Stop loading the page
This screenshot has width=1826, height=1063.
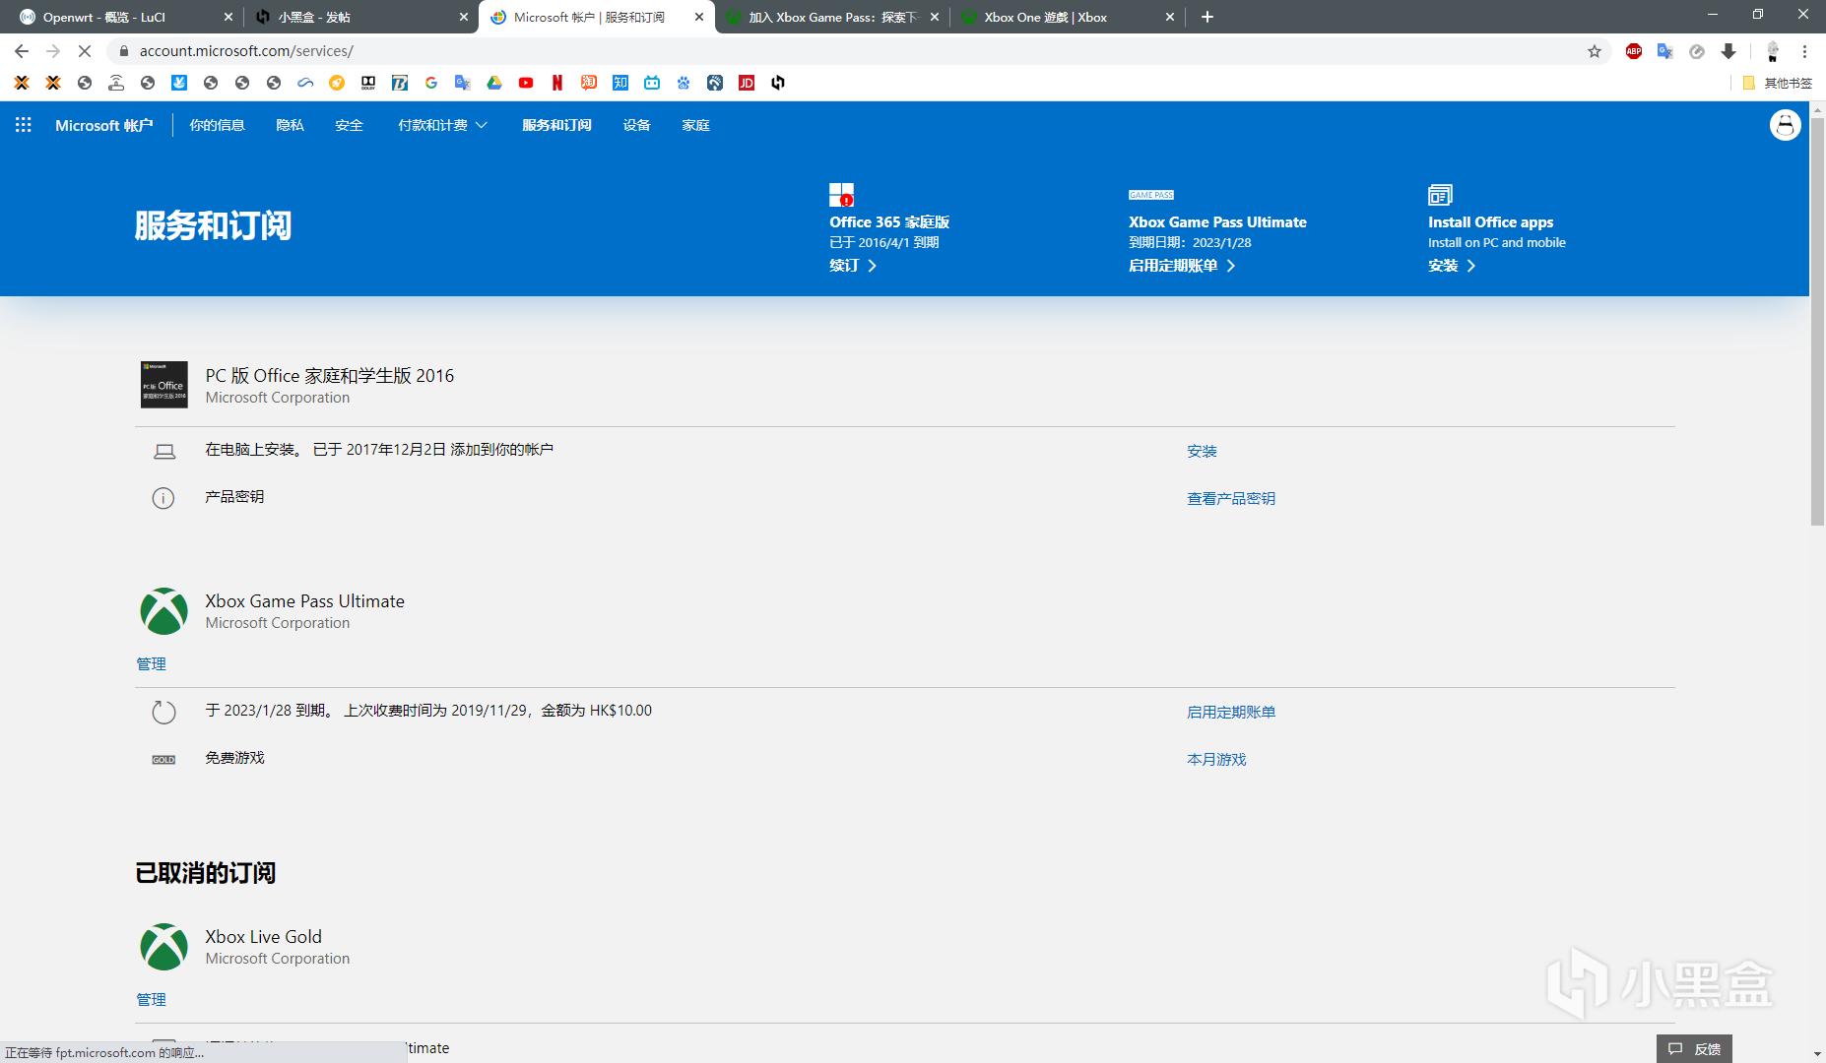[x=84, y=51]
